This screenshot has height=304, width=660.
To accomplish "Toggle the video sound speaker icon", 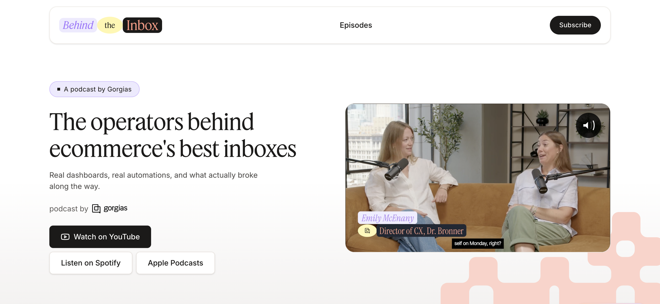I will [588, 125].
